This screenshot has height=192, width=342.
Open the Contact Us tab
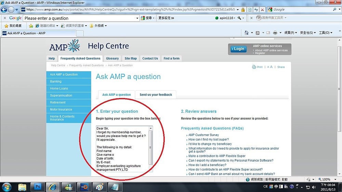[150, 58]
